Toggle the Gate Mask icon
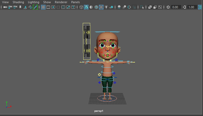This screenshot has height=116, width=203. point(58,7)
